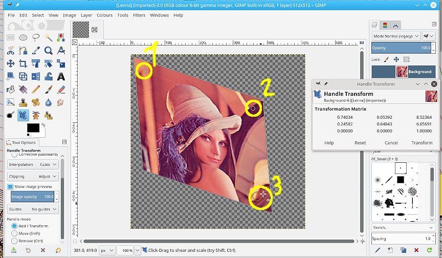Viewport: 442px width, 258px height.
Task: Select the Ellipse Select tool
Action: click(x=23, y=37)
